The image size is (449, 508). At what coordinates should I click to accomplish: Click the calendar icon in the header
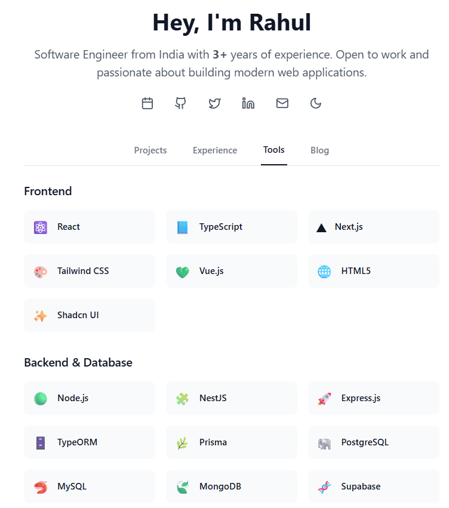coord(147,103)
